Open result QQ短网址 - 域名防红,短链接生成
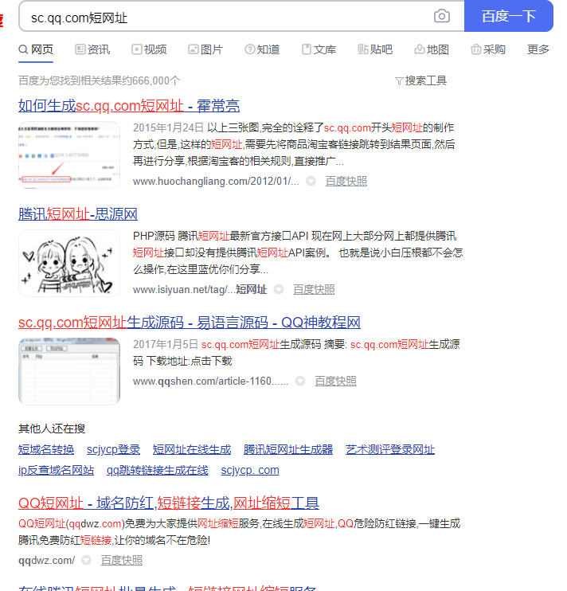 [x=169, y=503]
